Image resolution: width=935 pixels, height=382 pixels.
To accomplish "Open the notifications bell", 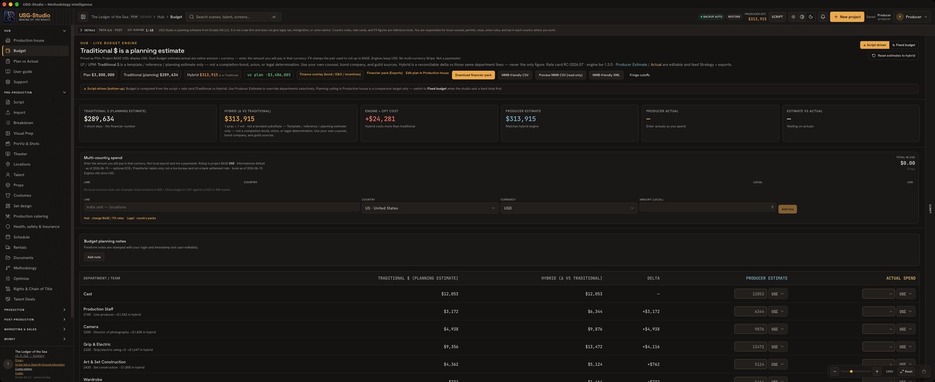I will 823,17.
